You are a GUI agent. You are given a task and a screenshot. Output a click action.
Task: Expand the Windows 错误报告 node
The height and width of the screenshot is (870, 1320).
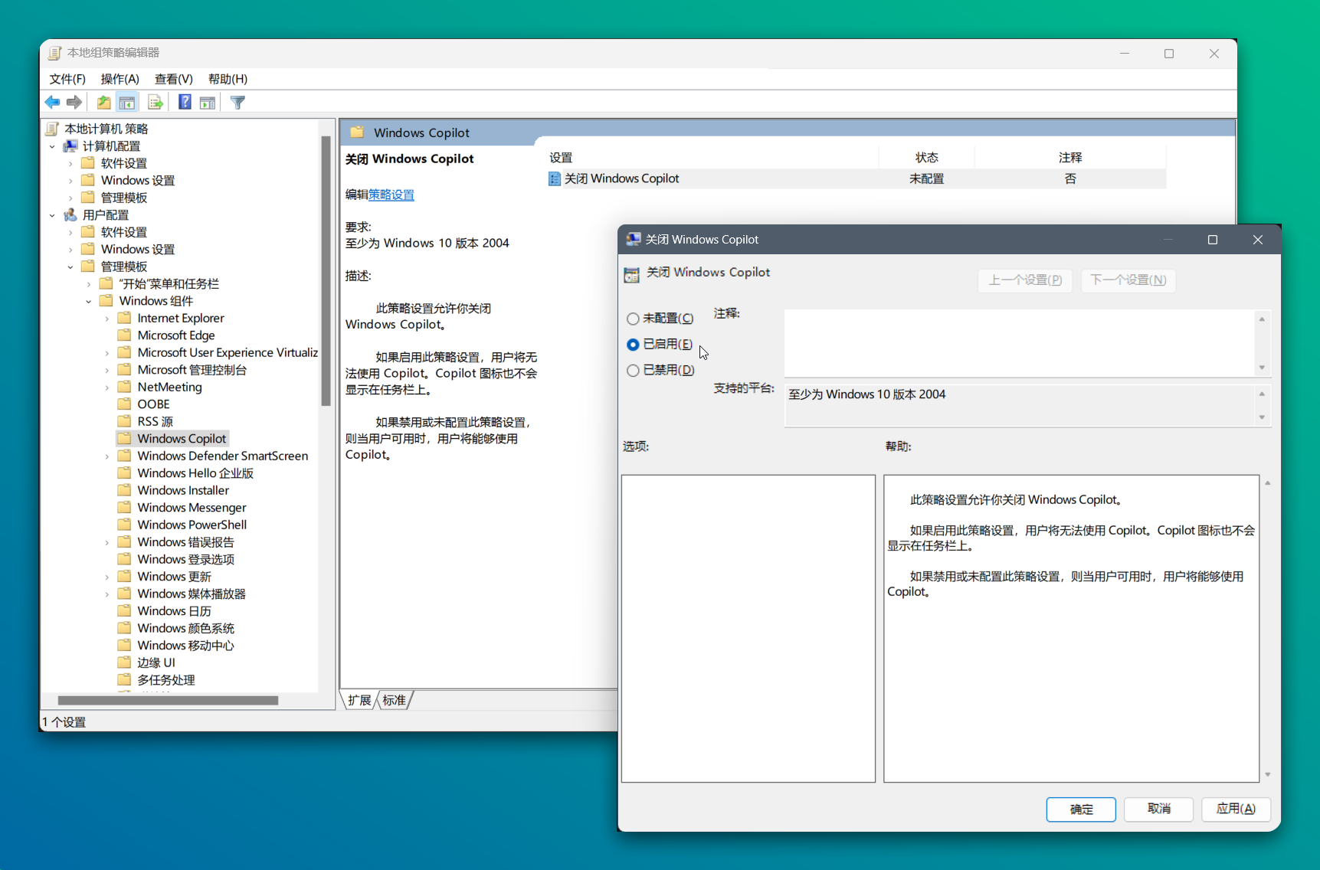(107, 542)
